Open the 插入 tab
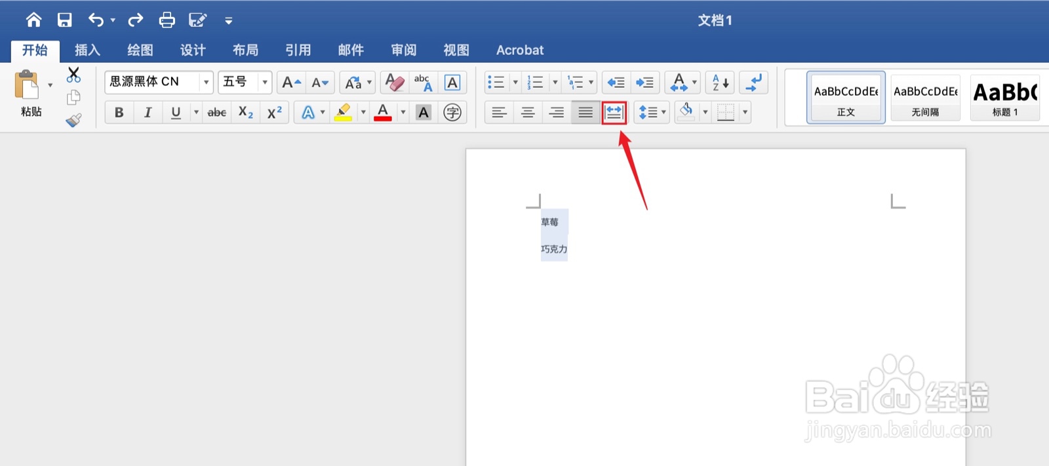The image size is (1049, 466). (x=87, y=50)
